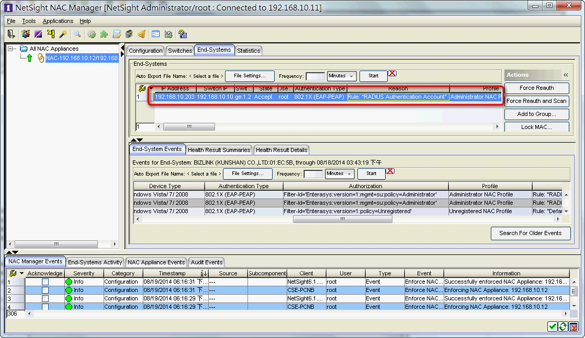
Task: Switch to the Switches tab
Action: [180, 51]
